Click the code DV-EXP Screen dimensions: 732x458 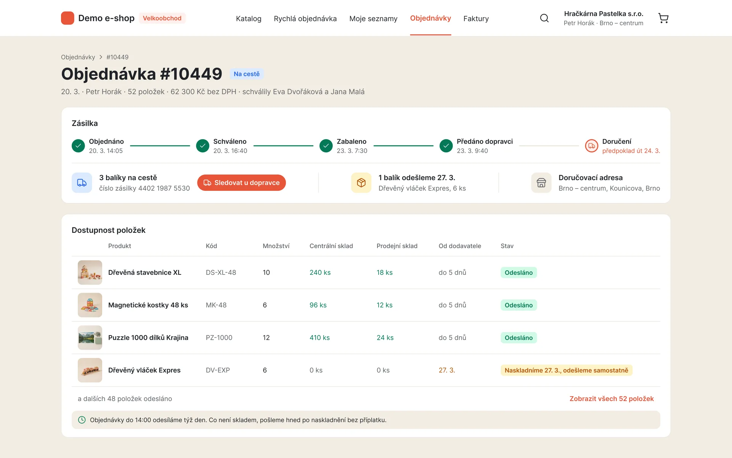tap(218, 370)
